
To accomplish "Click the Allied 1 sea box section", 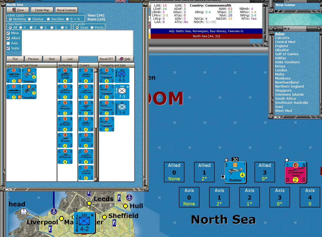I will click(x=204, y=172).
